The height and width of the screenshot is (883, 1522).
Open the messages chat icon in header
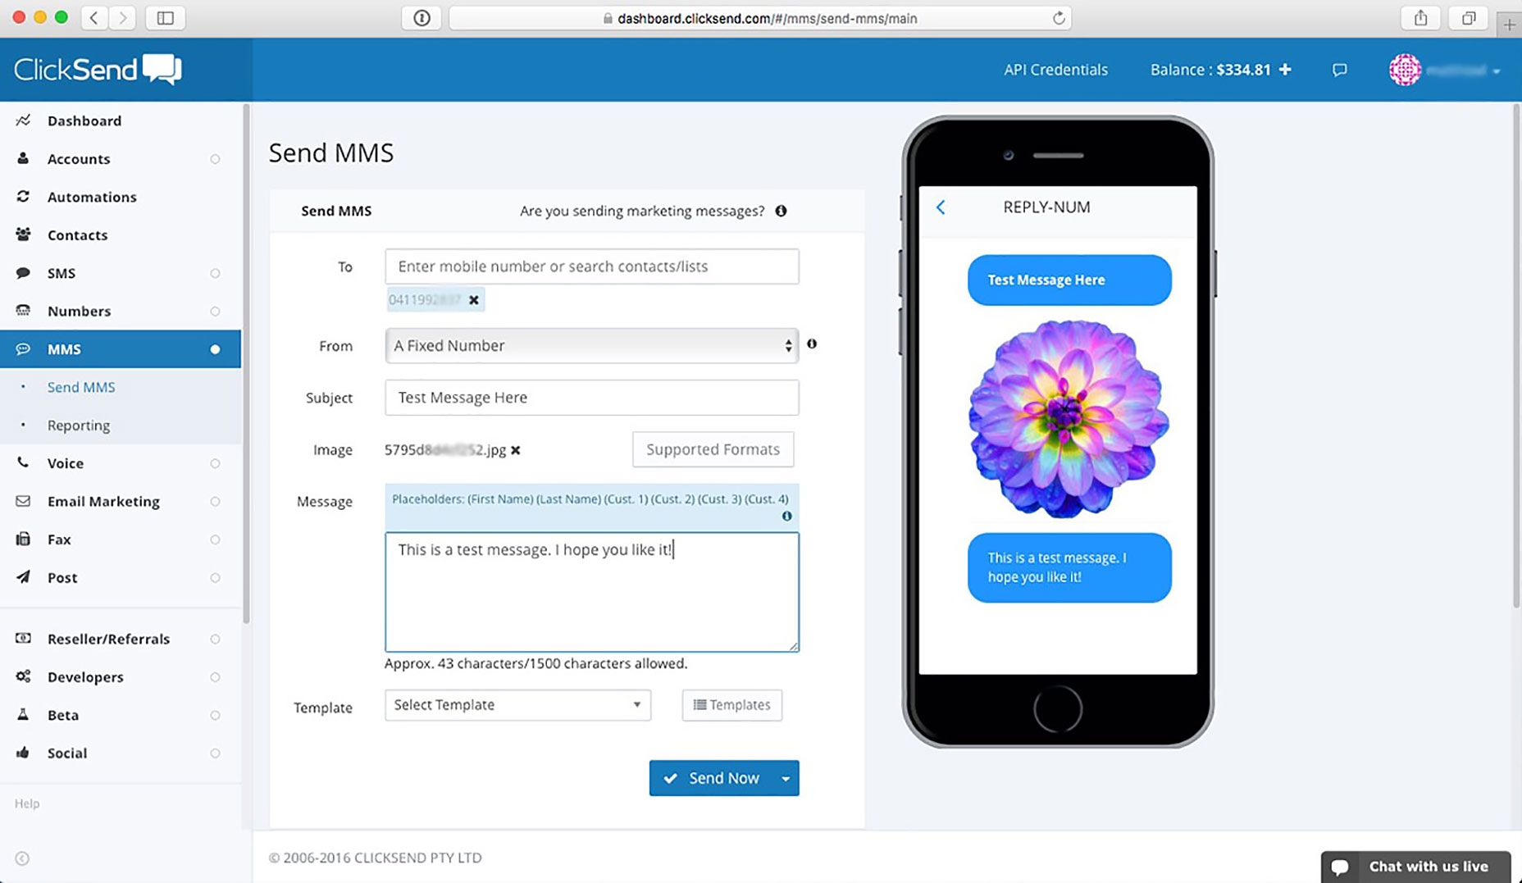(x=1339, y=70)
